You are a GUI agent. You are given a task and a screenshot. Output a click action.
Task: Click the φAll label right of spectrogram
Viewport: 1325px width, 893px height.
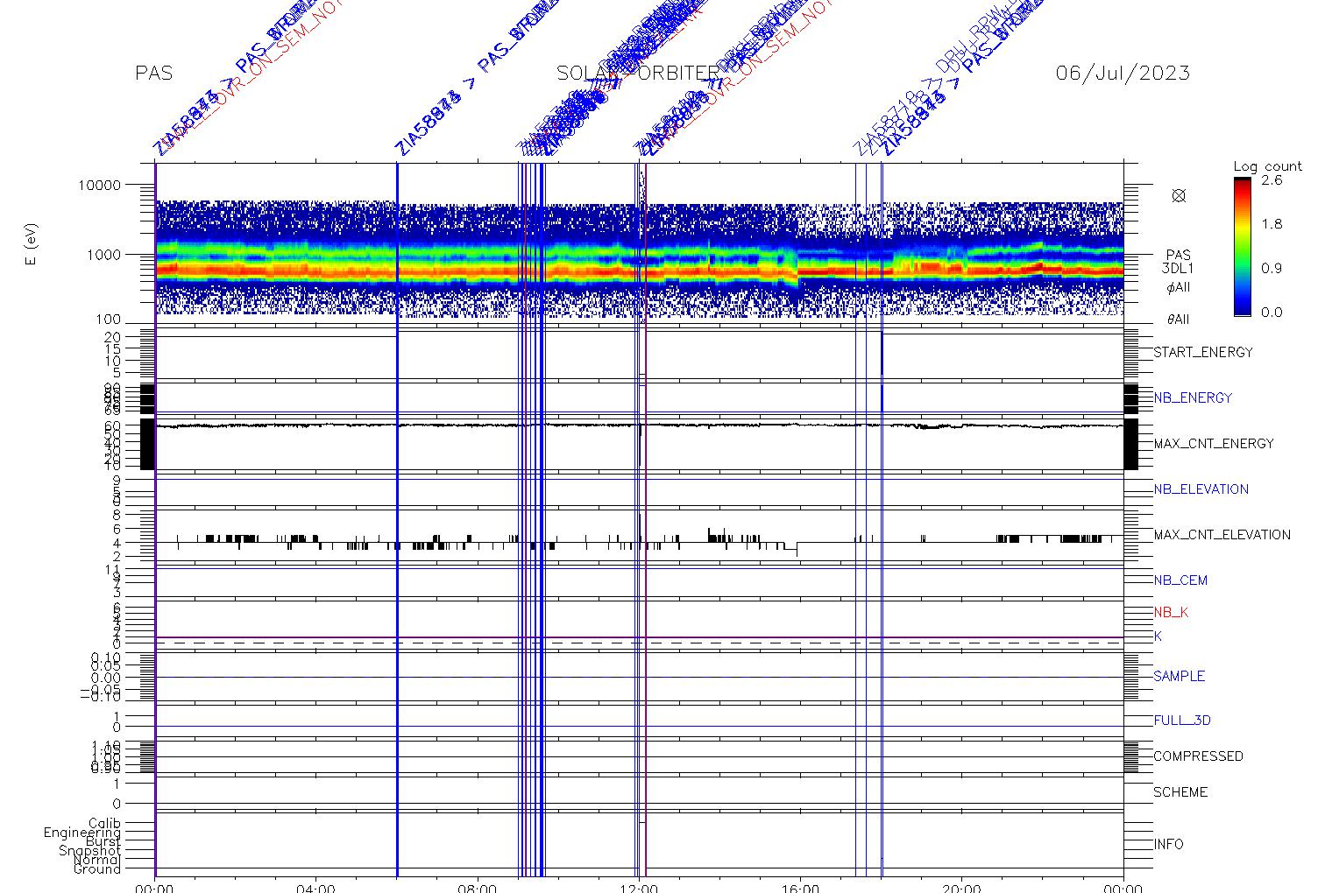tap(1178, 287)
